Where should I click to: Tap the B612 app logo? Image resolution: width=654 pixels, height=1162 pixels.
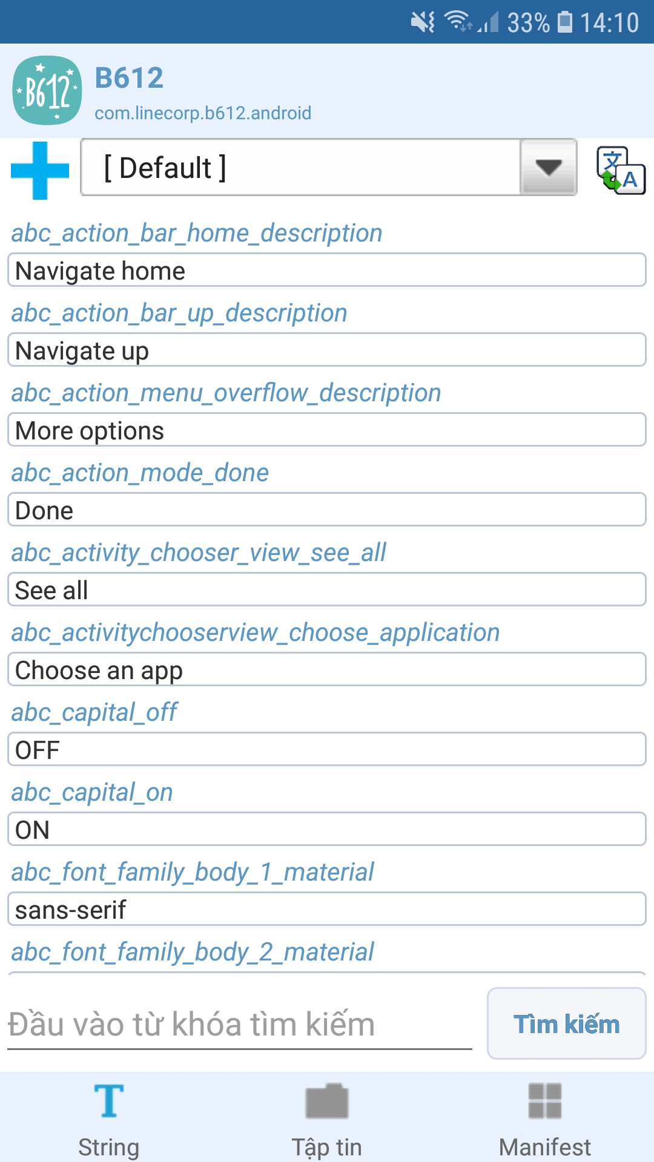click(47, 91)
